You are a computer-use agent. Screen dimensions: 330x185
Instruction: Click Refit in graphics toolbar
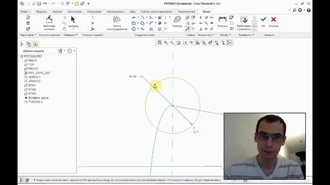[x=159, y=43]
